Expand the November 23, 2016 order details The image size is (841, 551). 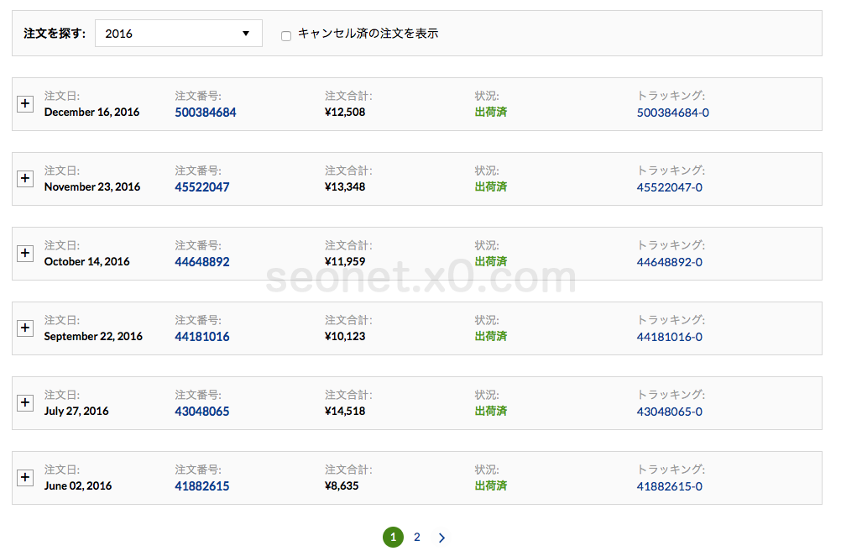point(25,178)
